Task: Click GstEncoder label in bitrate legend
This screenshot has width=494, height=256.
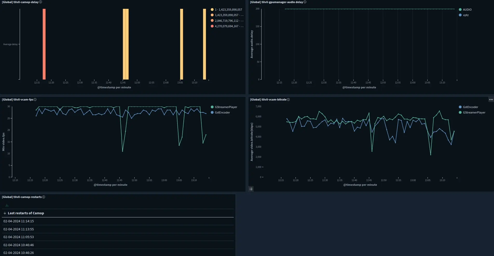Action: point(470,107)
